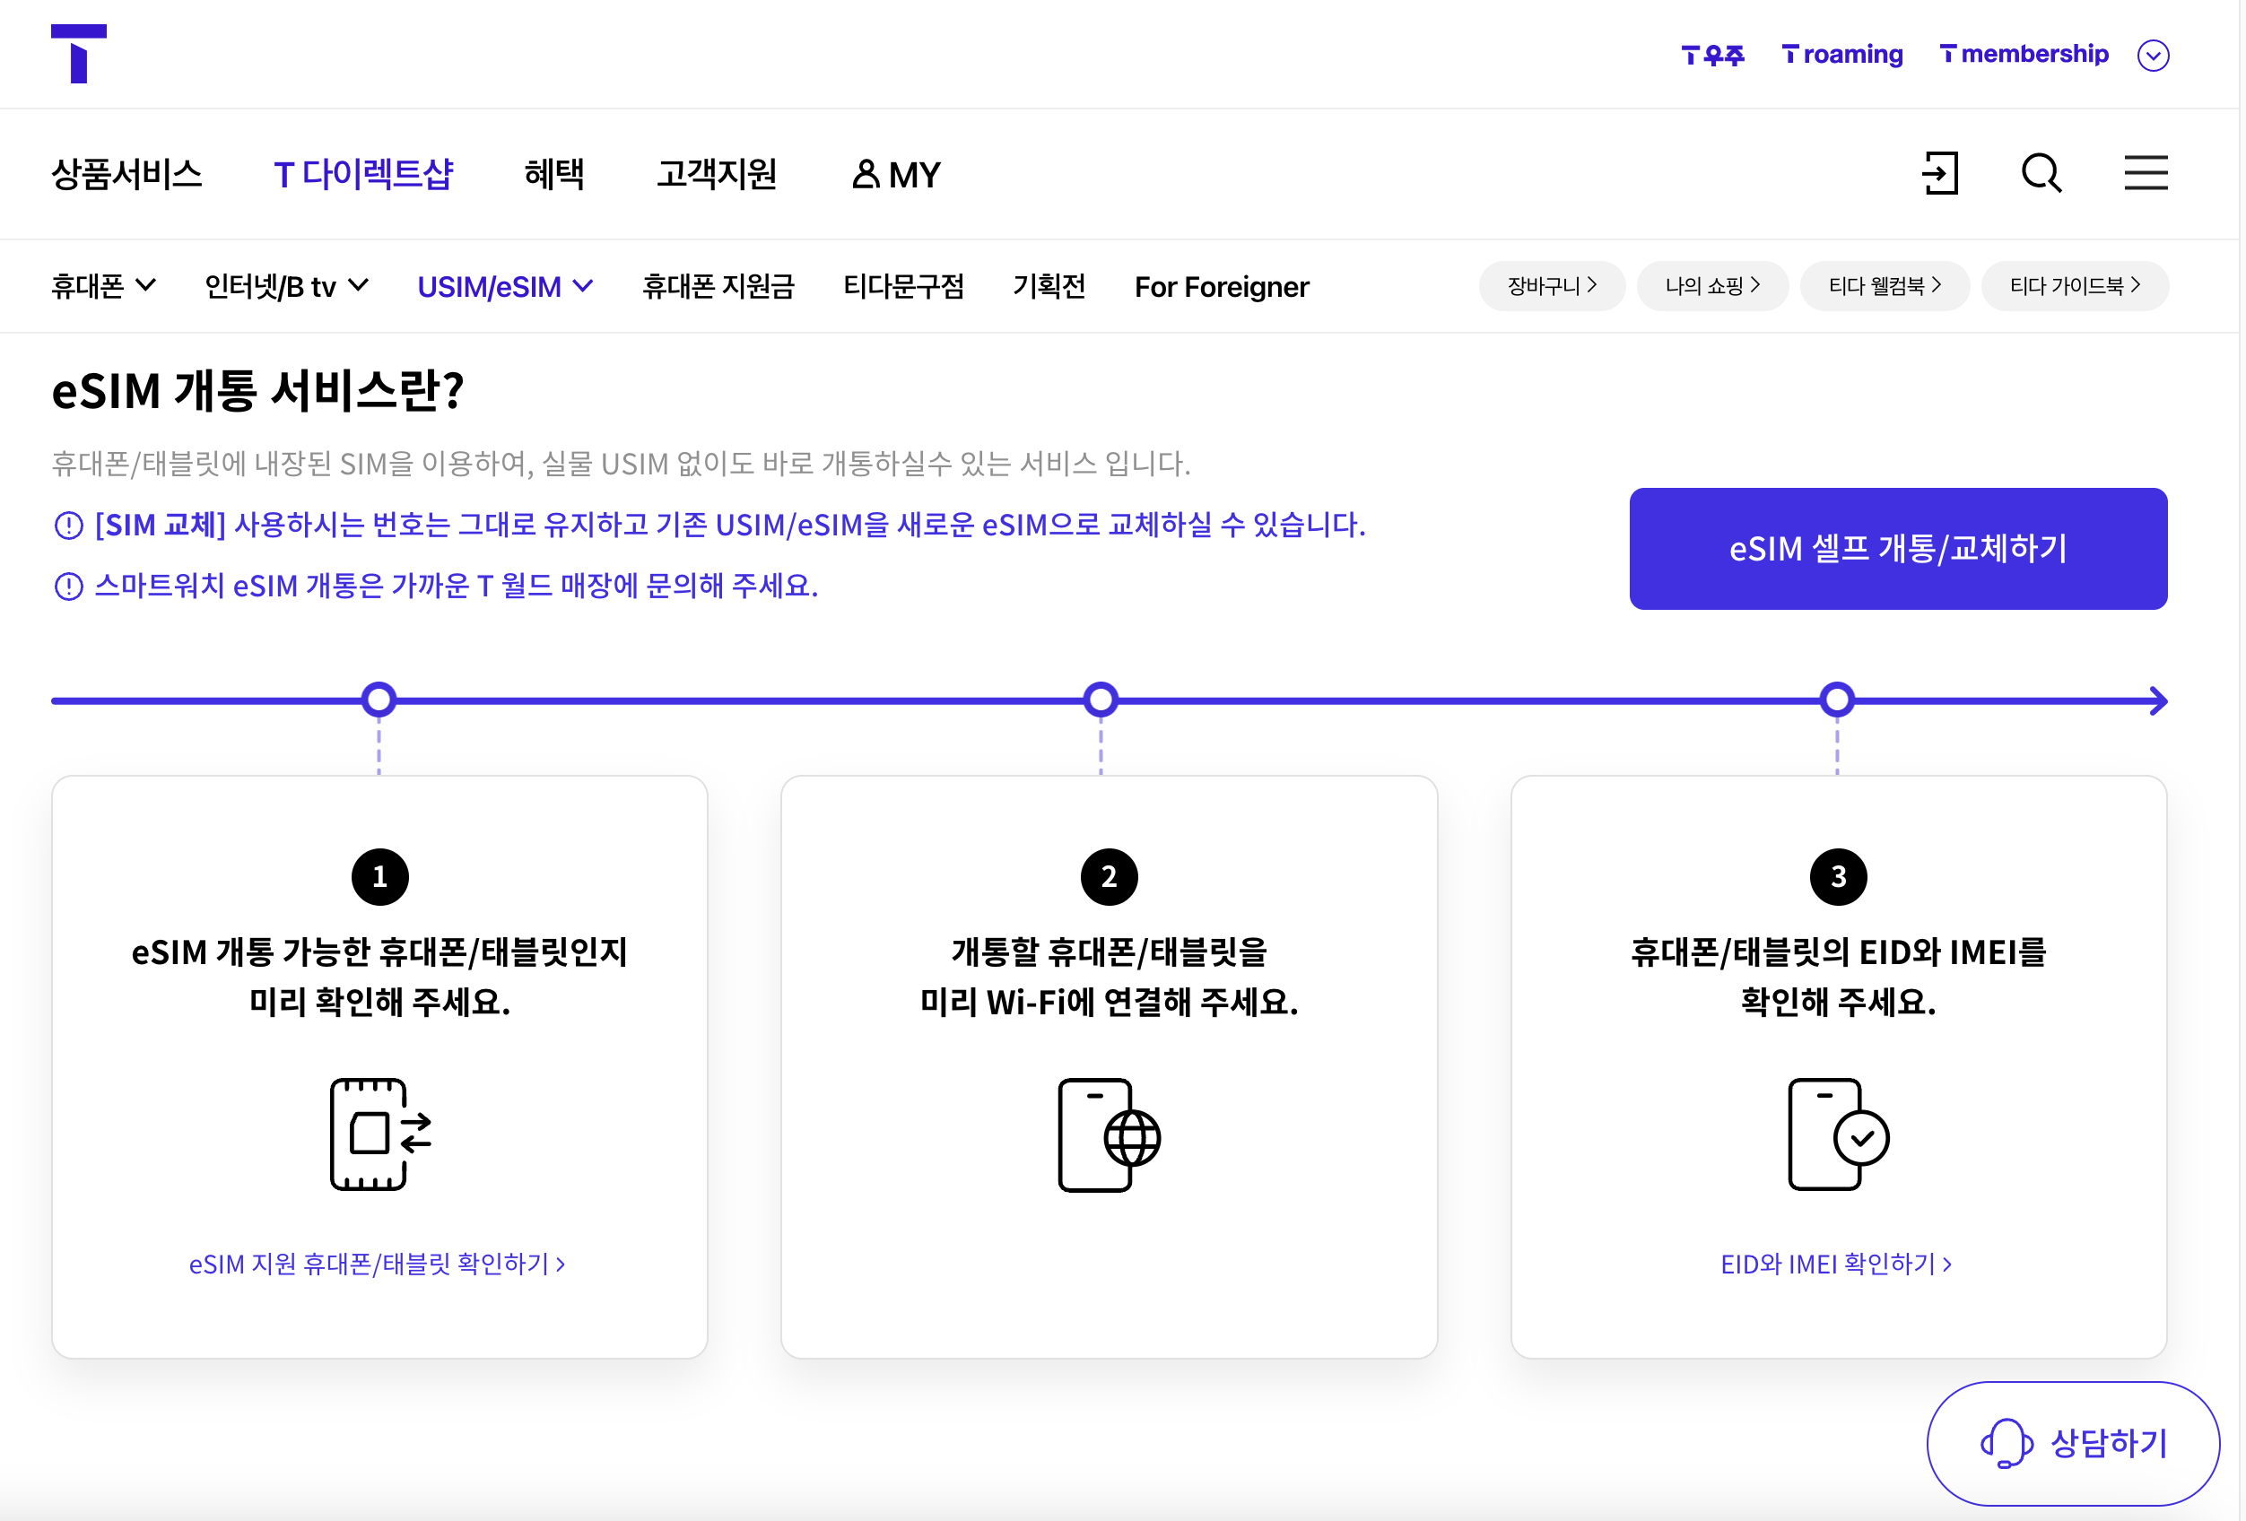Click the login icon

point(1939,174)
